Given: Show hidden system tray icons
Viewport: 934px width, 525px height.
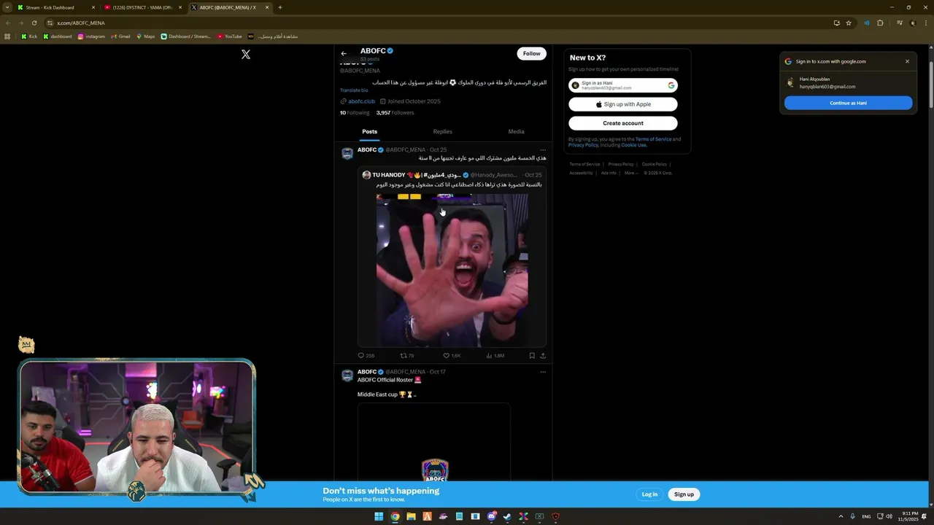Looking at the screenshot, I should [840, 516].
